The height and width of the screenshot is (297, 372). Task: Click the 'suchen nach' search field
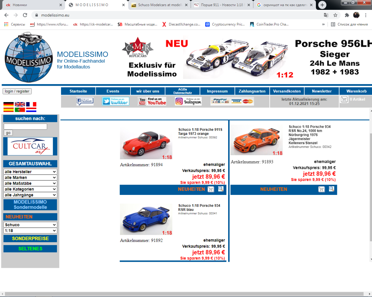click(25, 127)
